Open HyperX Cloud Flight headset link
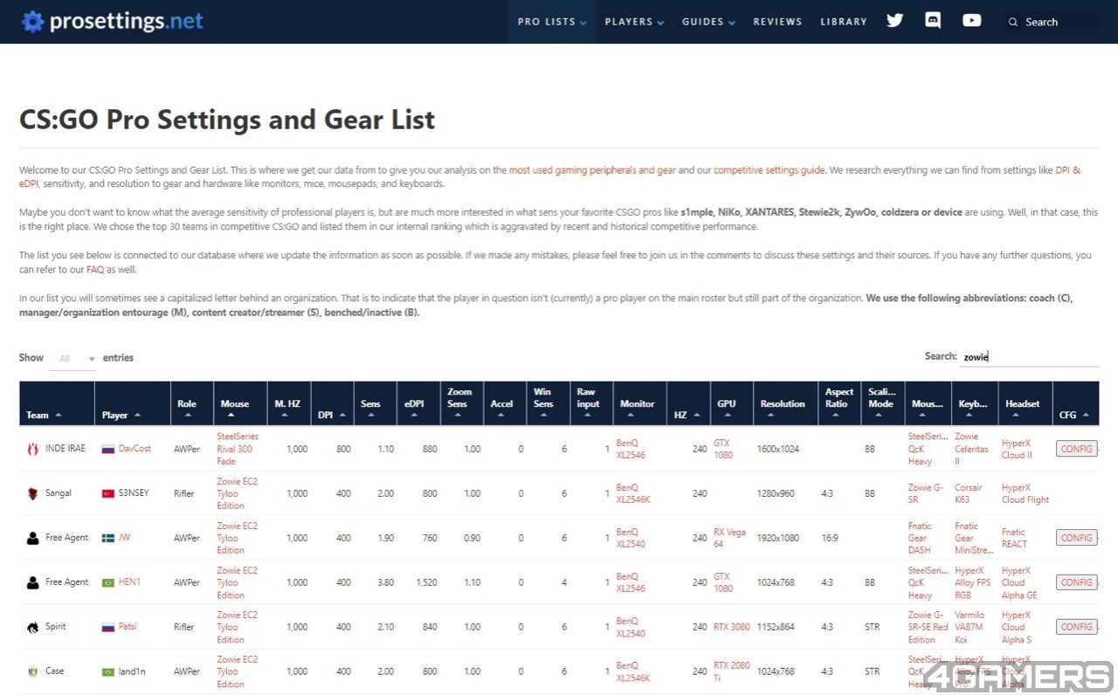This screenshot has width=1118, height=695. 1025,493
